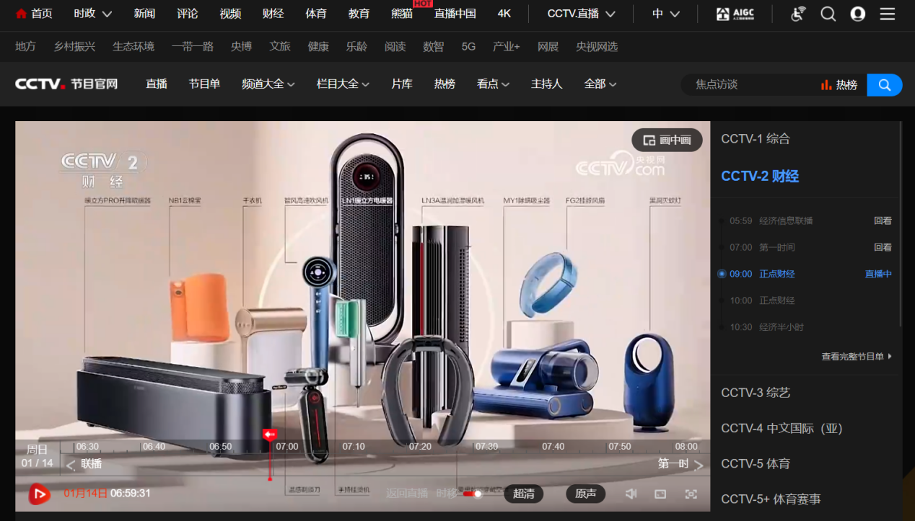
Task: Click the 一带一路 link
Action: [193, 47]
